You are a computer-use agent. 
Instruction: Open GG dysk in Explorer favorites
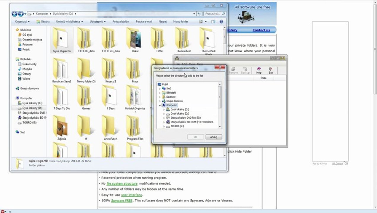click(27, 35)
